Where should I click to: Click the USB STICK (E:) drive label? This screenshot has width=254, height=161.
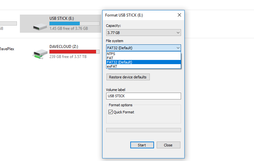[62, 18]
